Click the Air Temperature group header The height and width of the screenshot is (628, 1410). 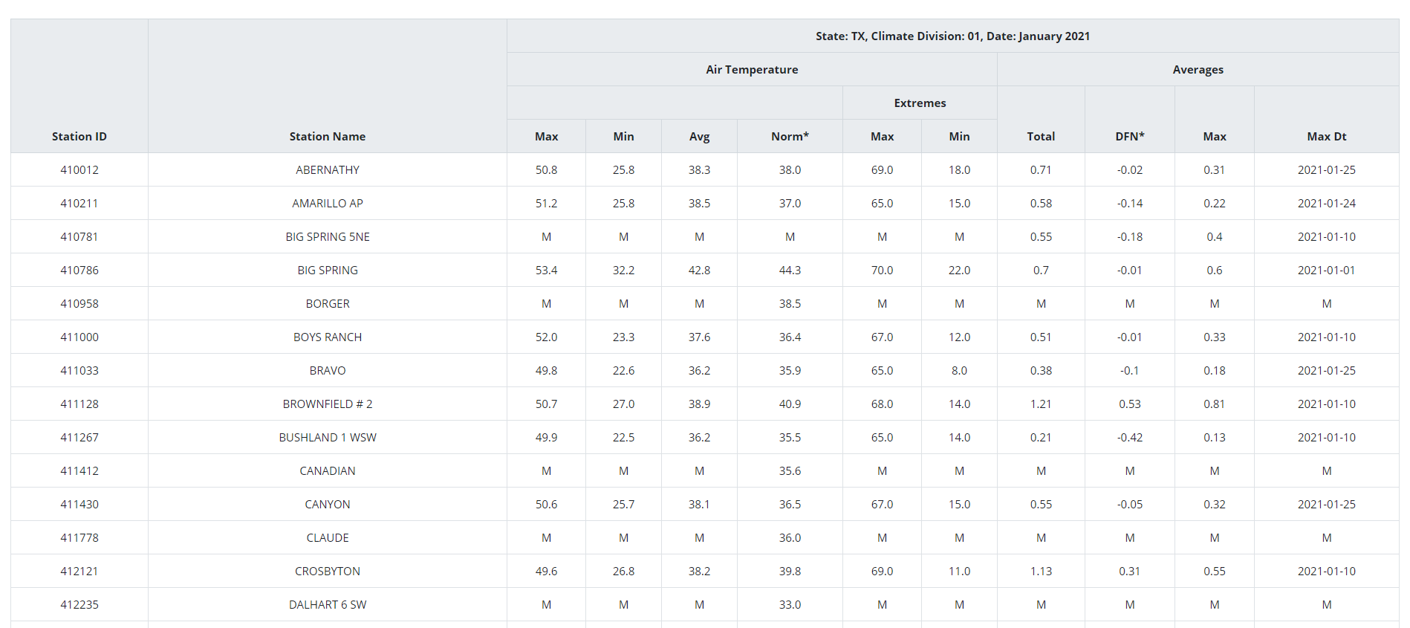tap(752, 69)
